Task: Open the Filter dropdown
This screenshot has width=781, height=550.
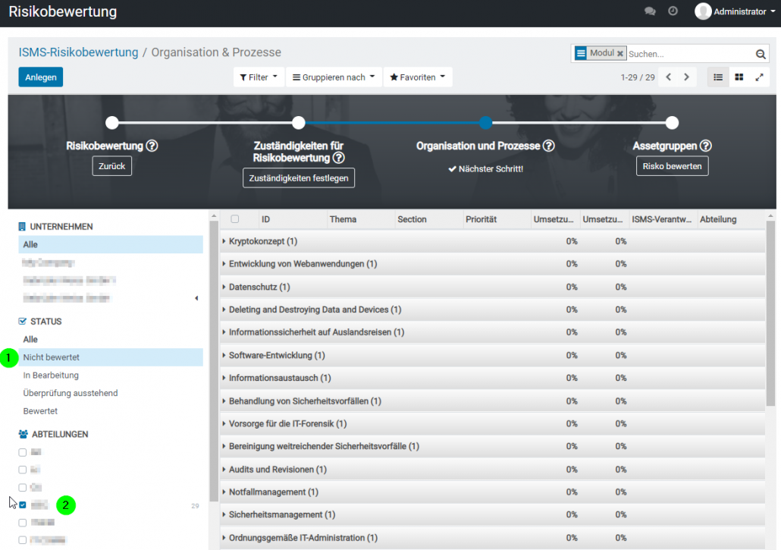Action: click(x=259, y=77)
